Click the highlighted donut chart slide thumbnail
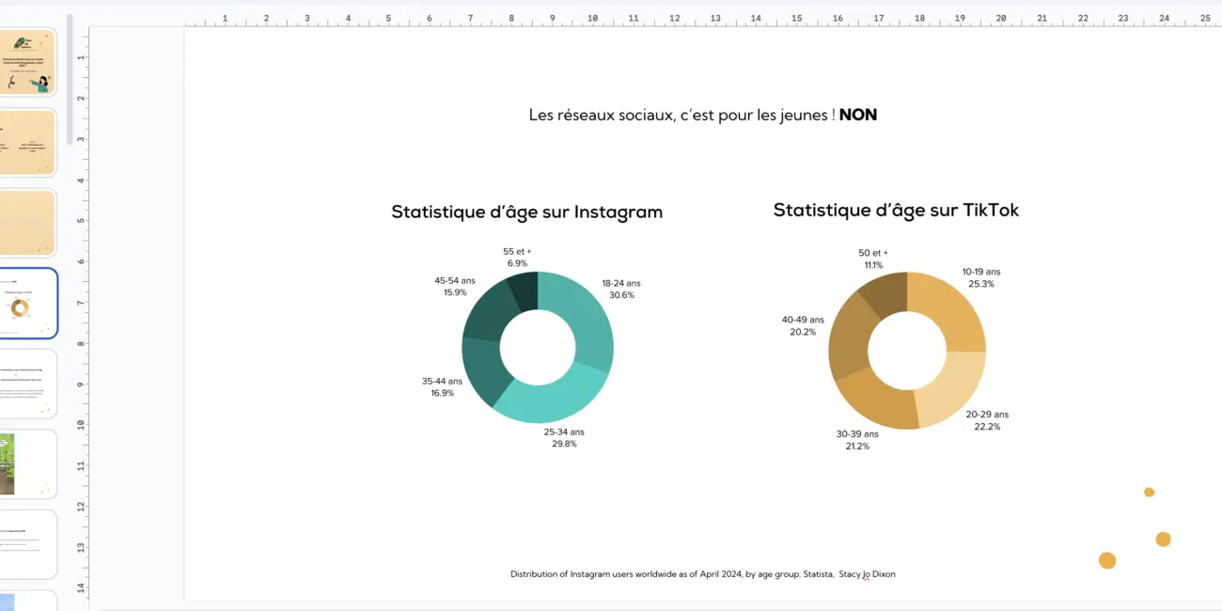1222x611 pixels. 28,304
